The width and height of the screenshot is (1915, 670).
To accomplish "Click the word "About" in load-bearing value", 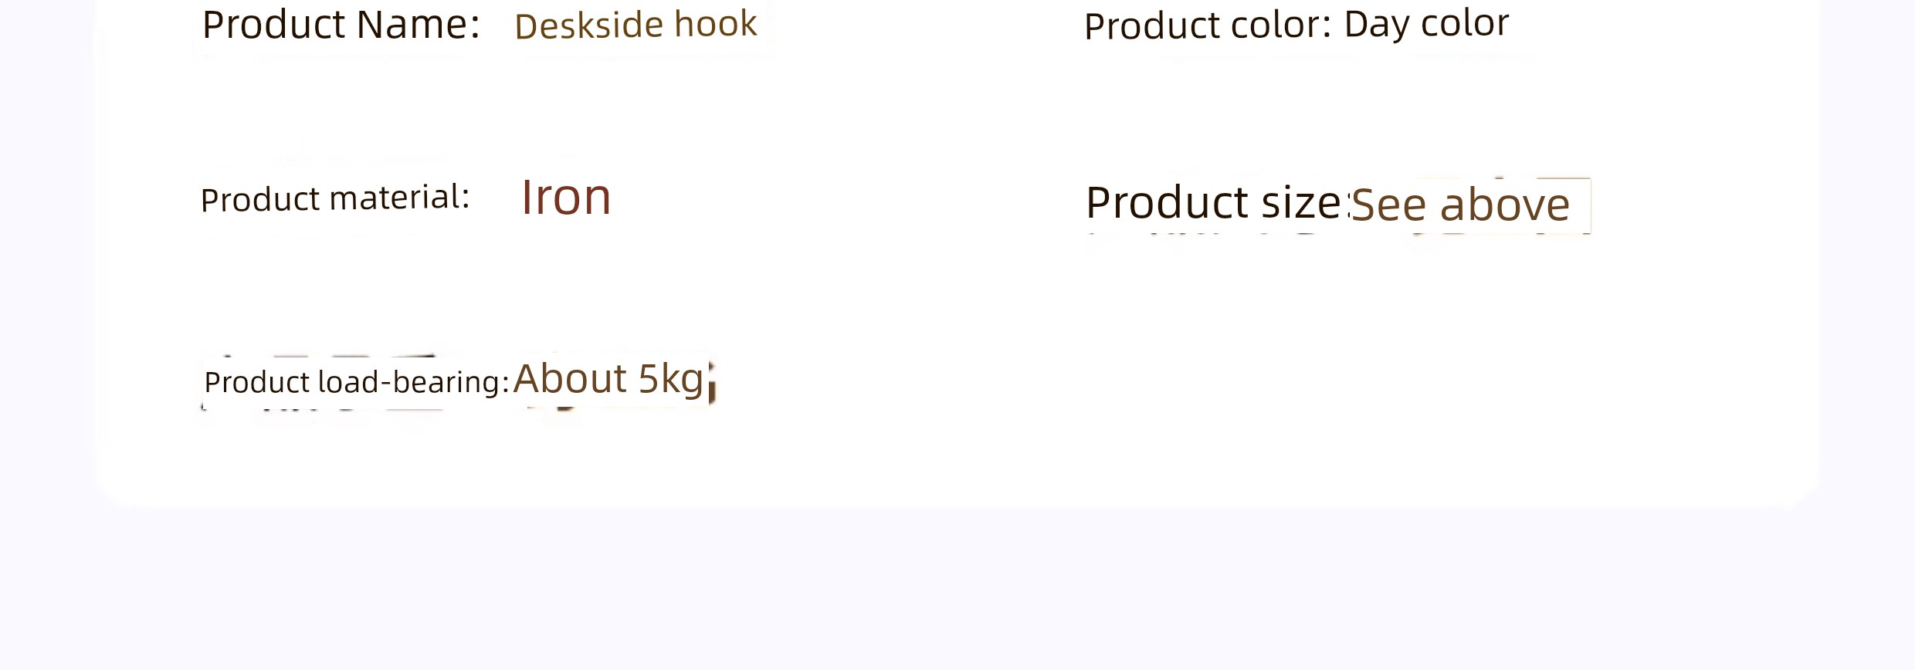I will pos(570,378).
